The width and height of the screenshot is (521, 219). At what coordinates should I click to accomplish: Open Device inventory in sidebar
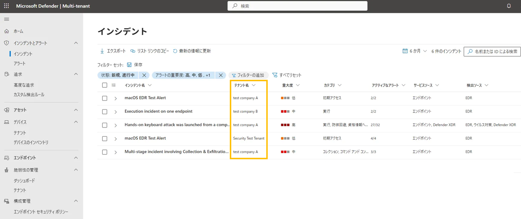tap(31, 142)
